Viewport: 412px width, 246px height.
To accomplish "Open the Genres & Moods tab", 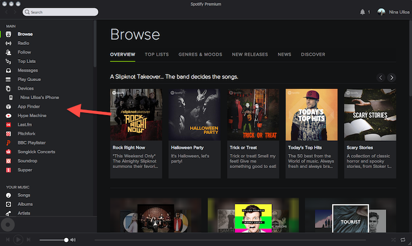I will click(x=200, y=54).
